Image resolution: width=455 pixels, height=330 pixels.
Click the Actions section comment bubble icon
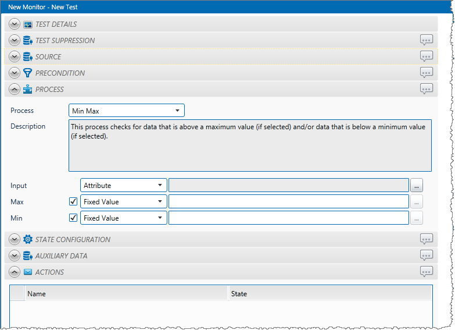point(427,272)
